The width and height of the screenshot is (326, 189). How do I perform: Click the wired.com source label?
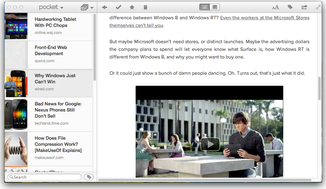pyautogui.click(x=44, y=89)
